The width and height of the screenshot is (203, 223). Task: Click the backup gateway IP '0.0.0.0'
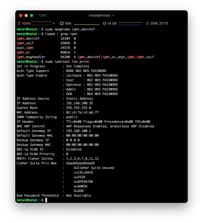point(73,140)
